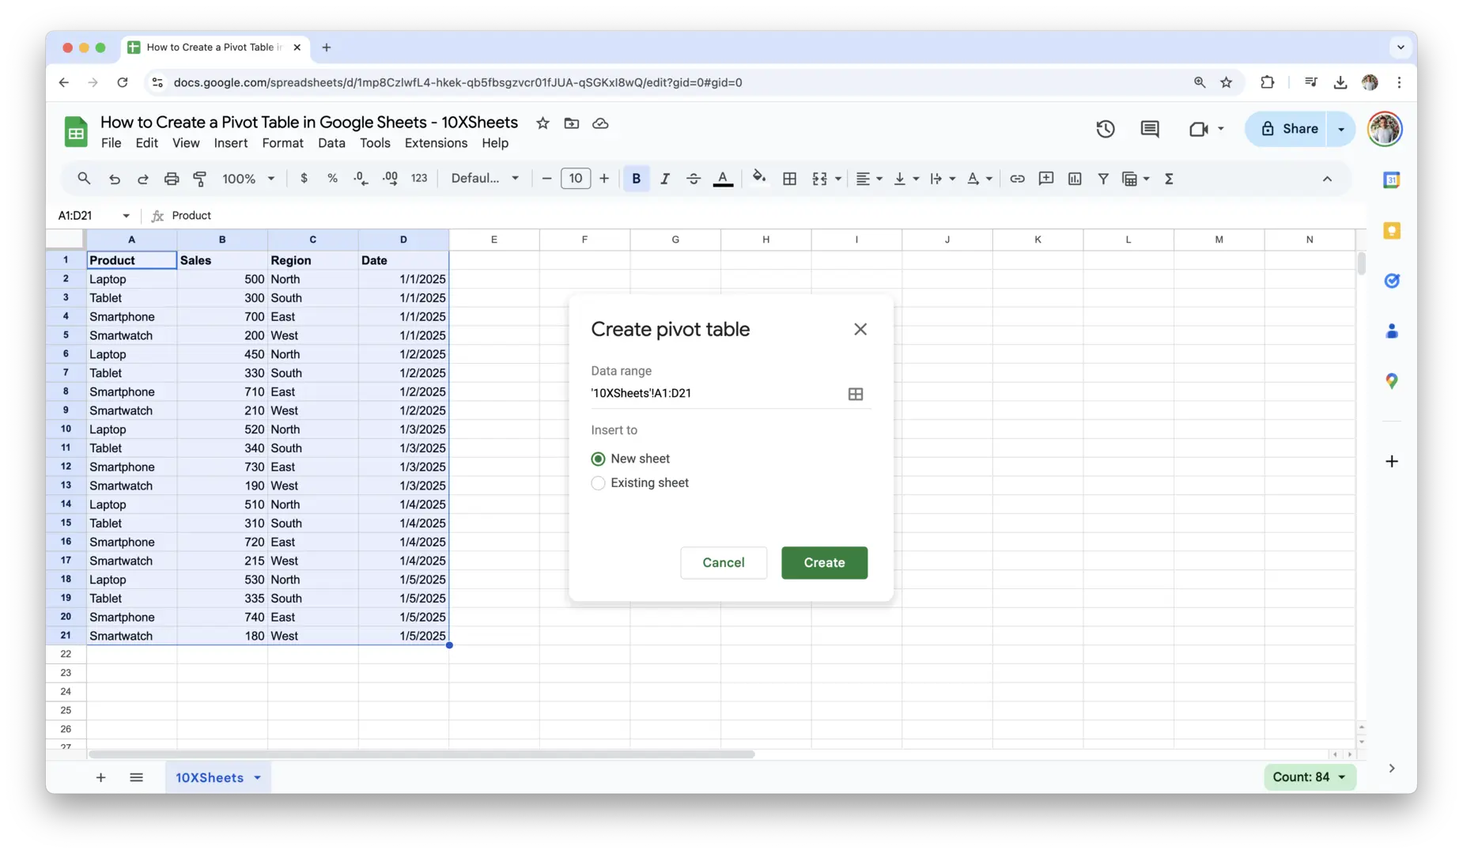Click the select data range grid icon
The height and width of the screenshot is (854, 1463).
pos(855,394)
